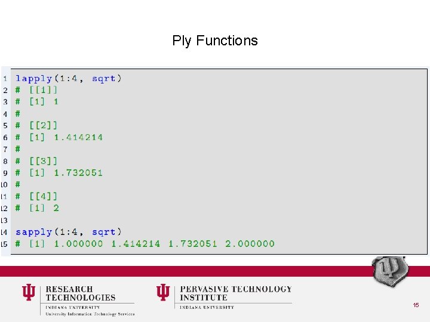The image size is (430, 322).
Task: Click the '# [1] 1.414214' output line
Action: pyautogui.click(x=59, y=137)
